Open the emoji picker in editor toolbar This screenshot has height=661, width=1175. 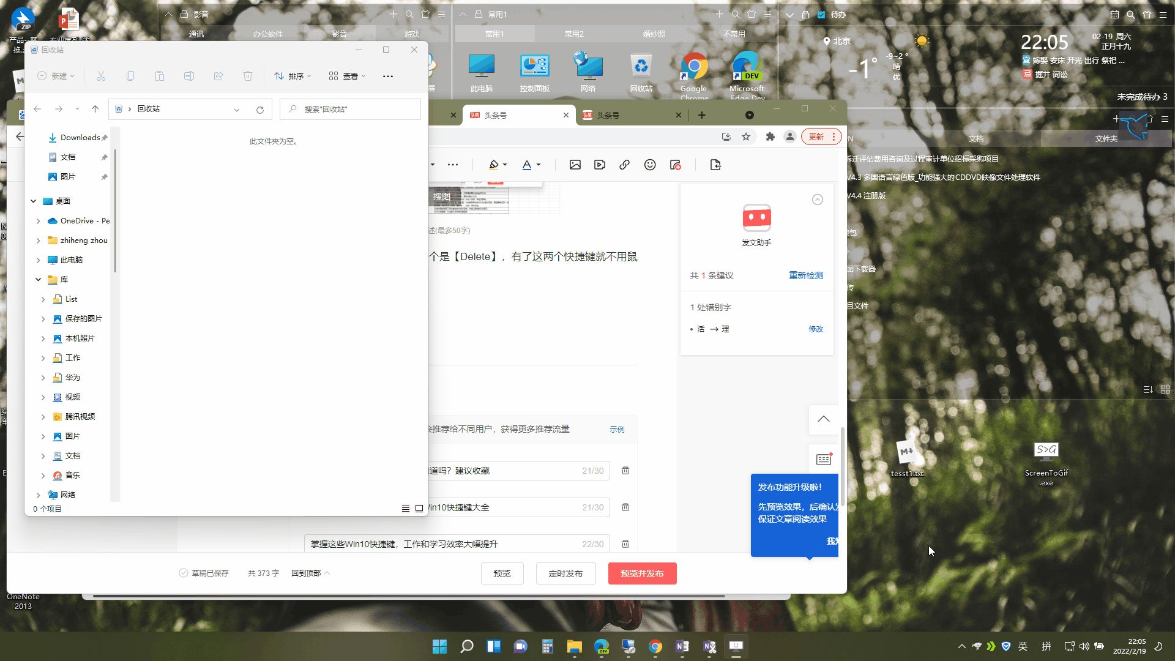click(x=650, y=165)
